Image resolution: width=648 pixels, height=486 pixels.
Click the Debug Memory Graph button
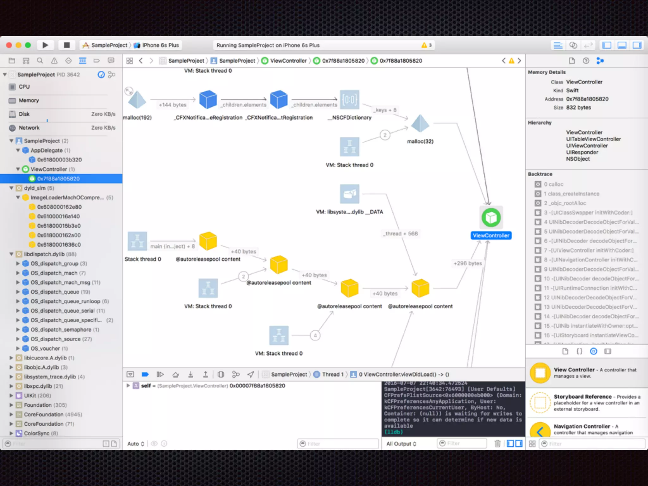[x=236, y=375]
